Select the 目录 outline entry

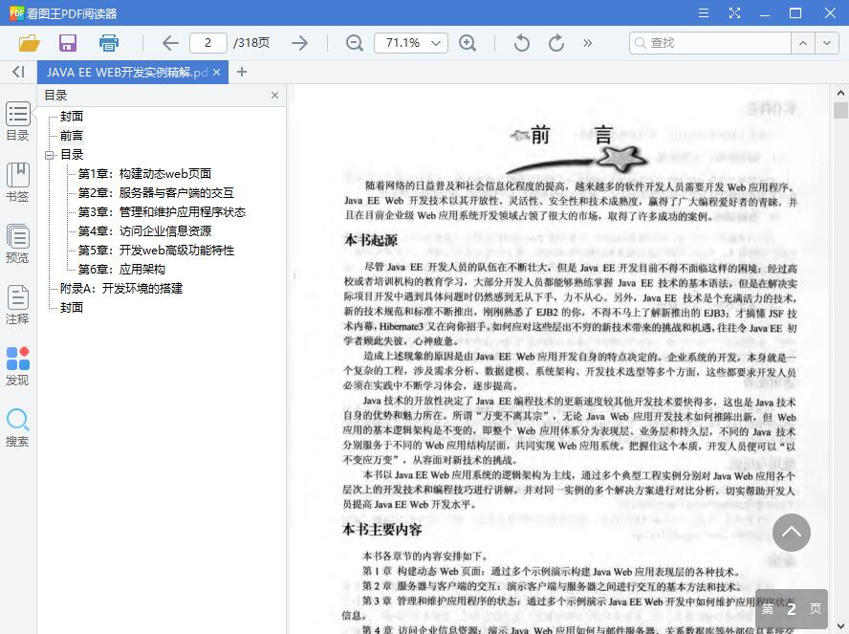tap(72, 155)
